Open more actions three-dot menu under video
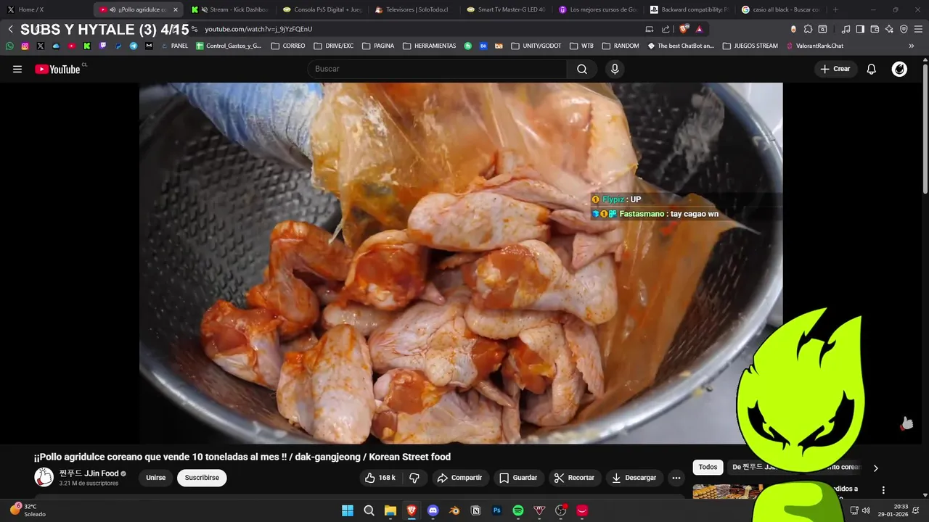Screen dimensions: 929x522 (676, 478)
